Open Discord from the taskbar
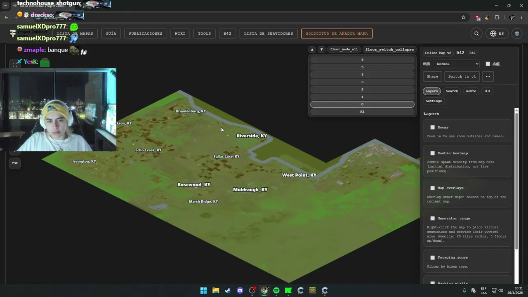The height and width of the screenshot is (297, 528). (x=240, y=290)
